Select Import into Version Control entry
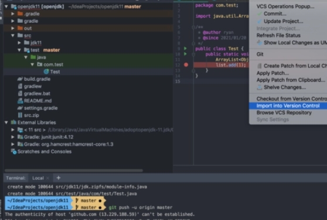 point(288,106)
